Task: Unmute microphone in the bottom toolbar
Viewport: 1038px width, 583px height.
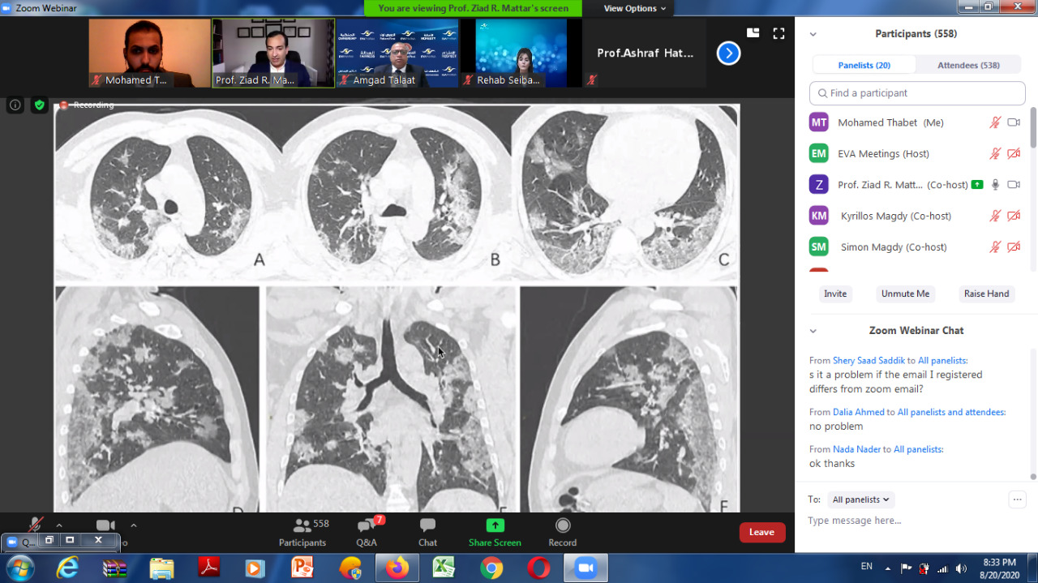Action: coord(35,525)
